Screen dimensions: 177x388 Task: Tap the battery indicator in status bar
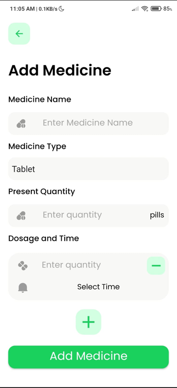(156, 9)
